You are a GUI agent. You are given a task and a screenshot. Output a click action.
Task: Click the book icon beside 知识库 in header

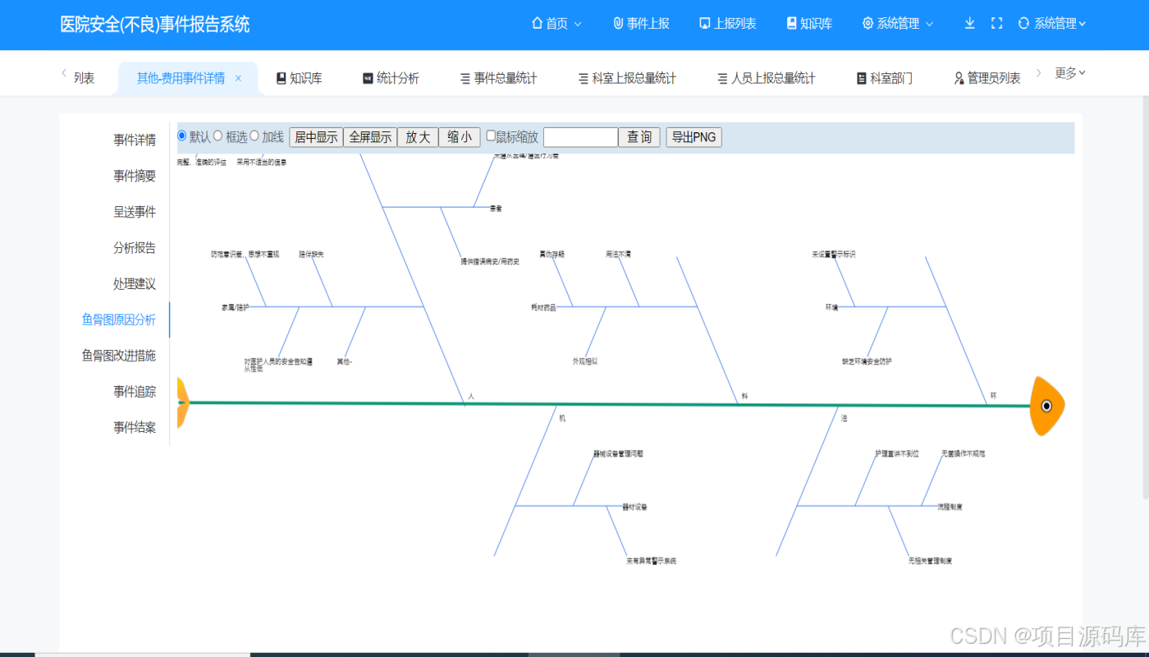click(x=791, y=23)
